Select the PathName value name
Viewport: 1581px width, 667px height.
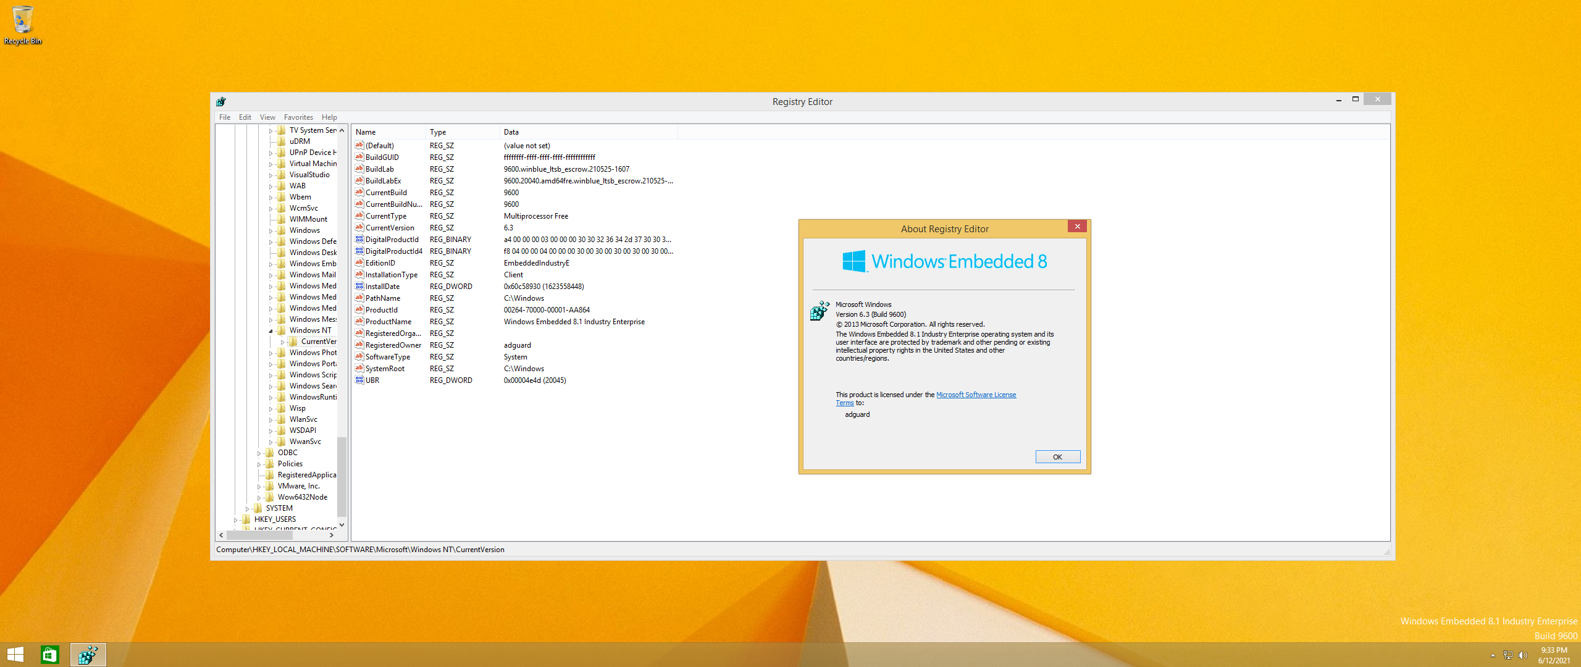point(383,298)
